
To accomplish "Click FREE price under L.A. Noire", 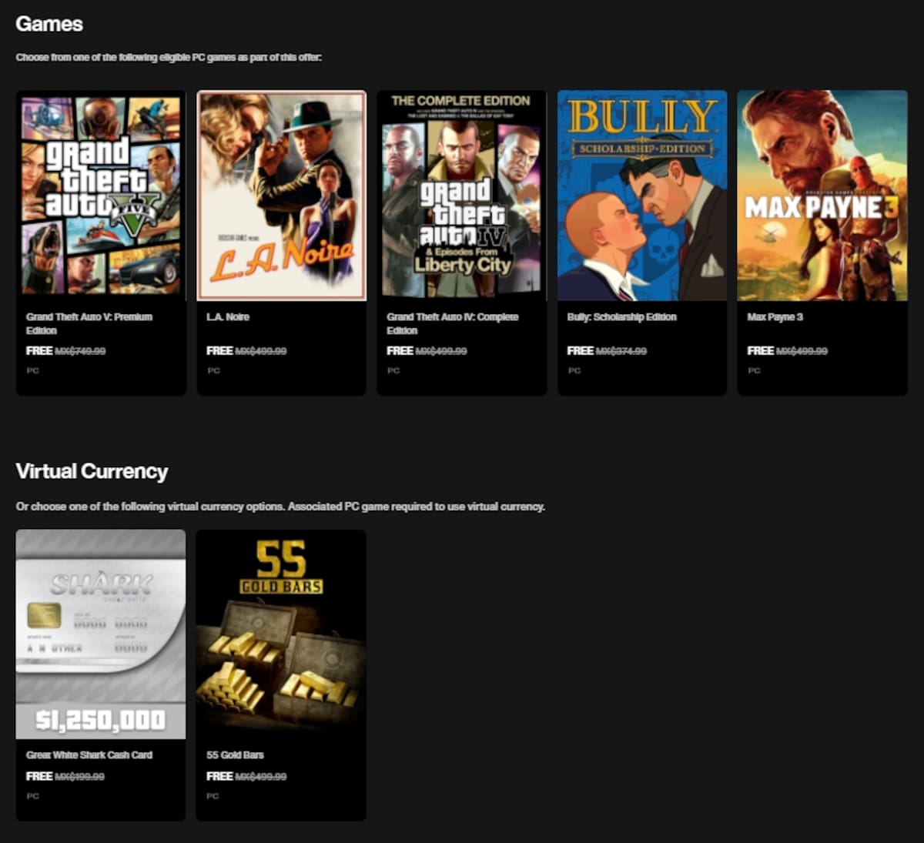I will click(x=219, y=350).
